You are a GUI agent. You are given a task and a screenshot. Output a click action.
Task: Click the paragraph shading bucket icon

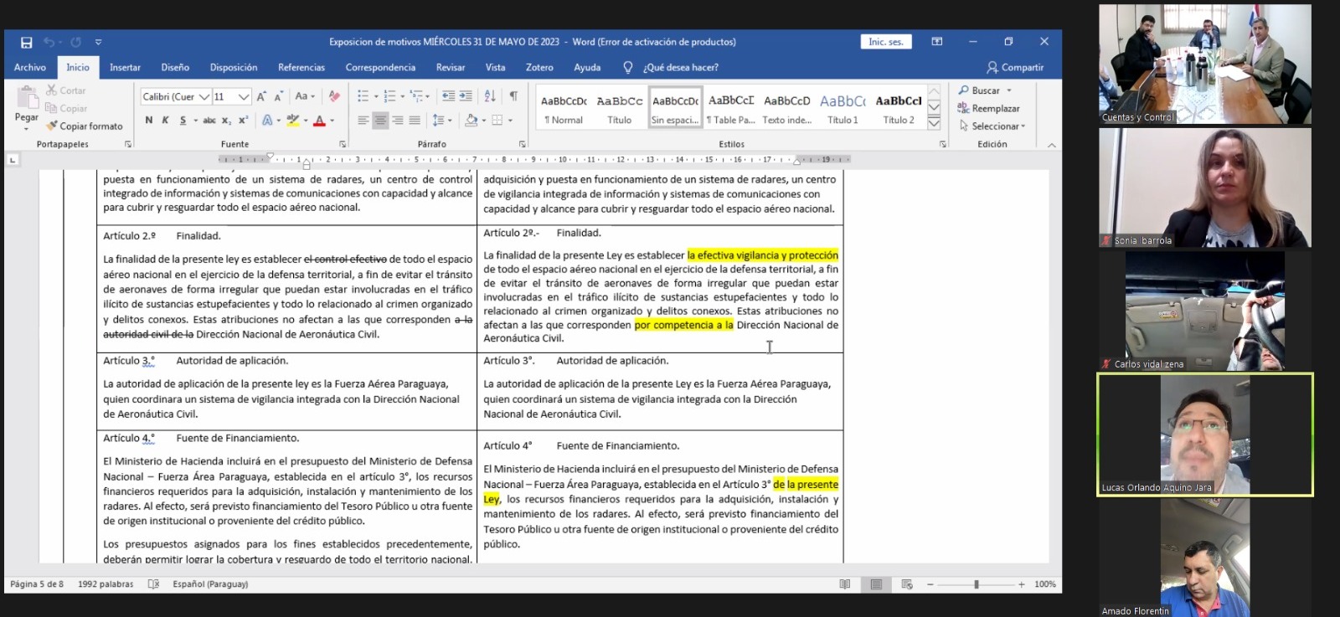pyautogui.click(x=471, y=121)
